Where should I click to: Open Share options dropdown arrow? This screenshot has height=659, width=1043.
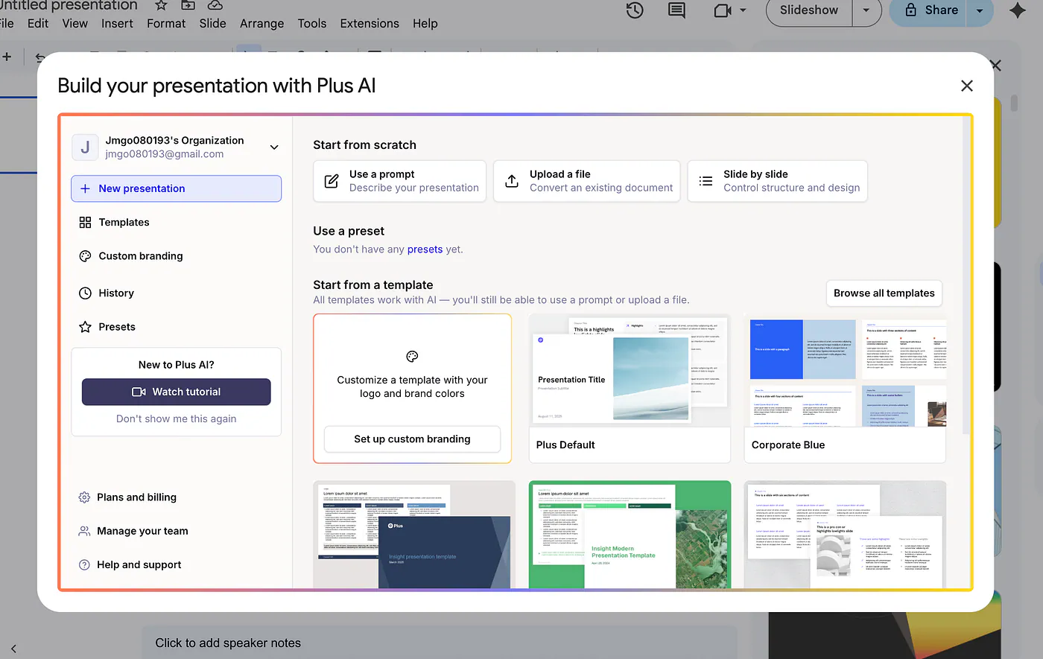click(980, 10)
